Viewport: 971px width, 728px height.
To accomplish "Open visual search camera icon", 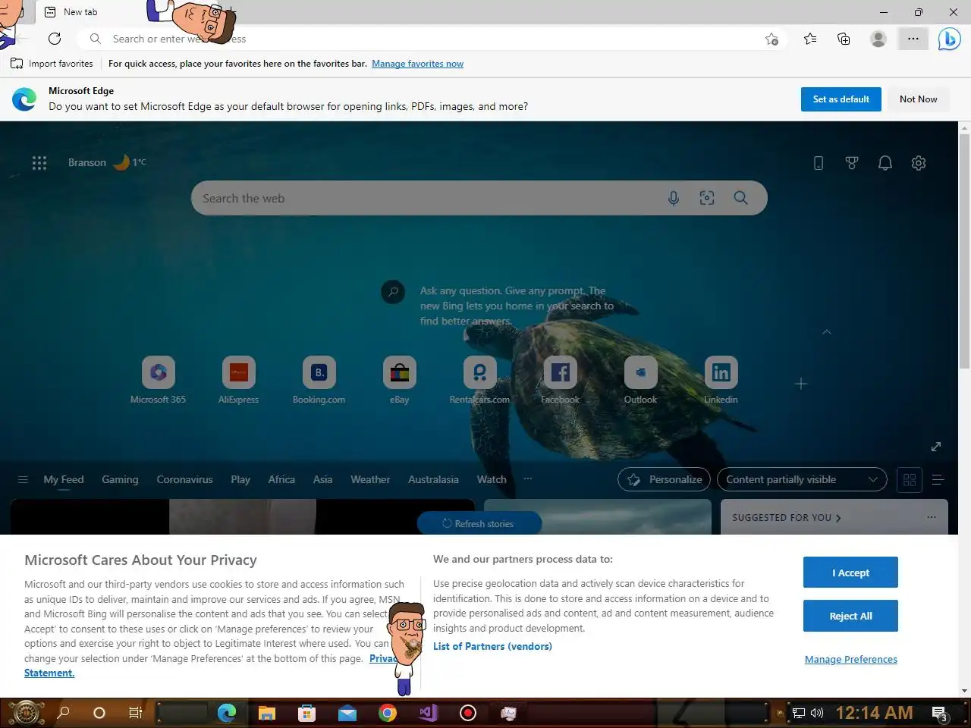I will [707, 199].
